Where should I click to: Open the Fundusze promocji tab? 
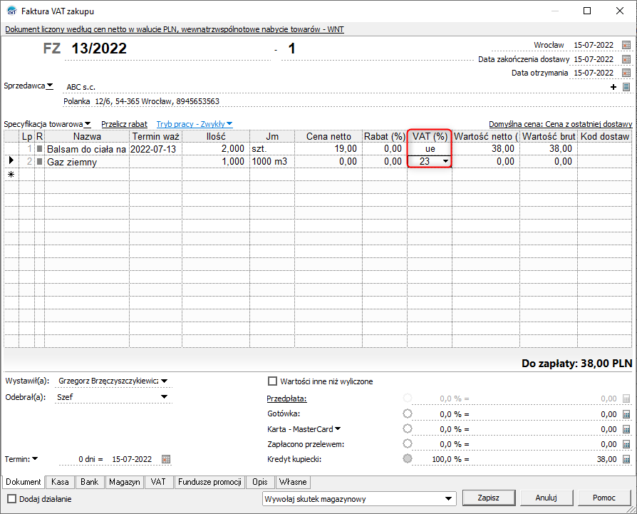click(210, 483)
